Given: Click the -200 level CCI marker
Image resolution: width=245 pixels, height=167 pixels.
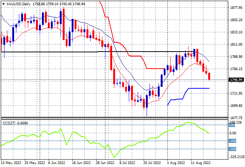Looking at the screenshot, I should click(x=232, y=149).
